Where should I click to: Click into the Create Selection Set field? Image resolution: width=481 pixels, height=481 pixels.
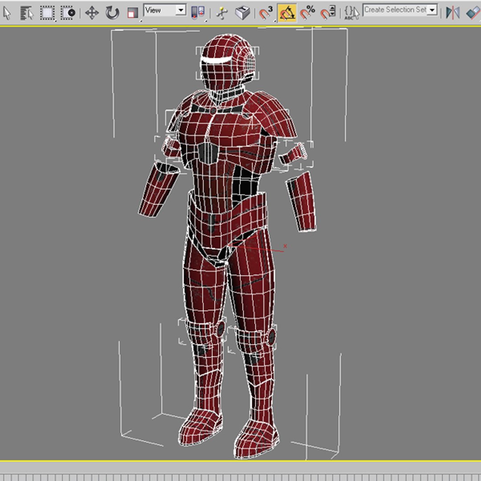point(395,10)
